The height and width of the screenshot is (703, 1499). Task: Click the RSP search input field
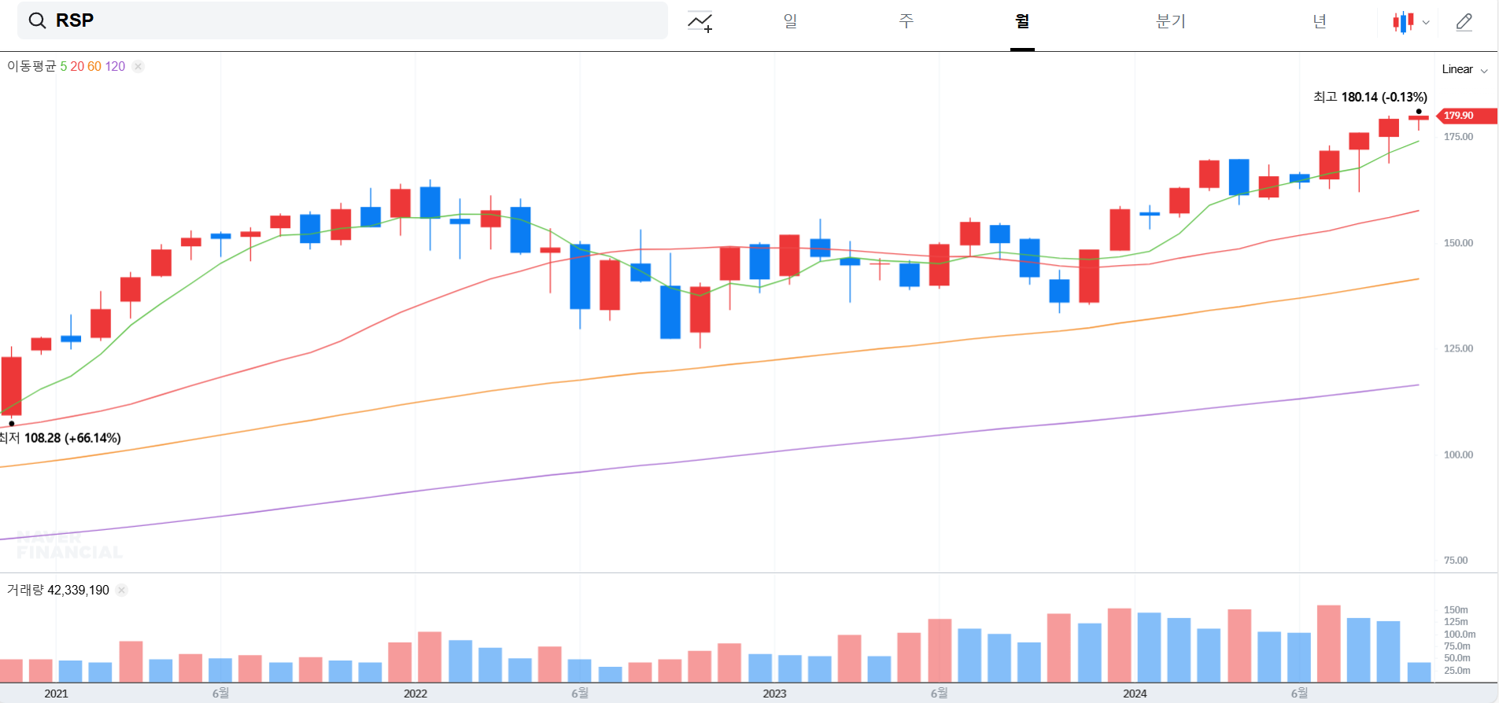pos(342,20)
